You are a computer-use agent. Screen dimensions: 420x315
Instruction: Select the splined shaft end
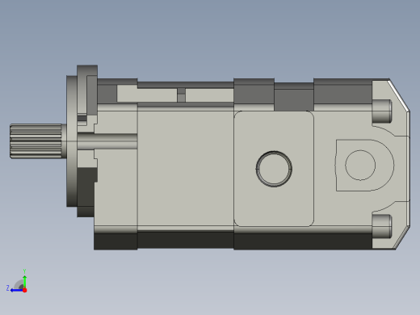coord(36,141)
